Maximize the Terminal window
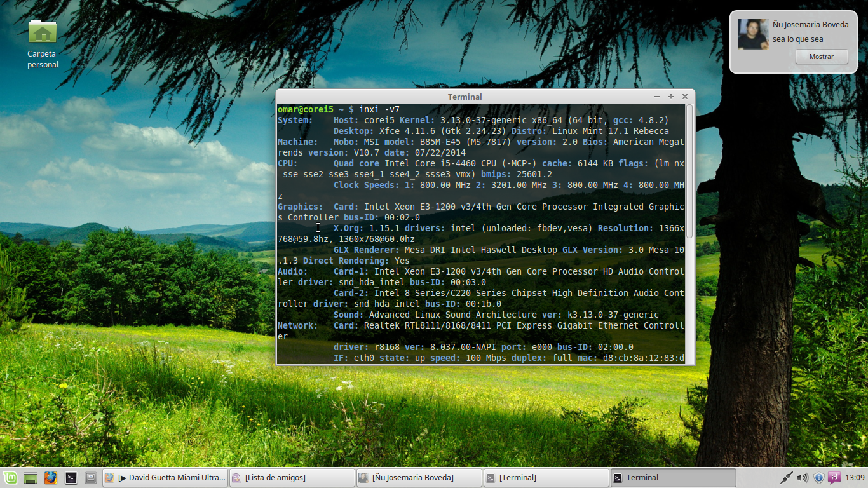 [671, 97]
